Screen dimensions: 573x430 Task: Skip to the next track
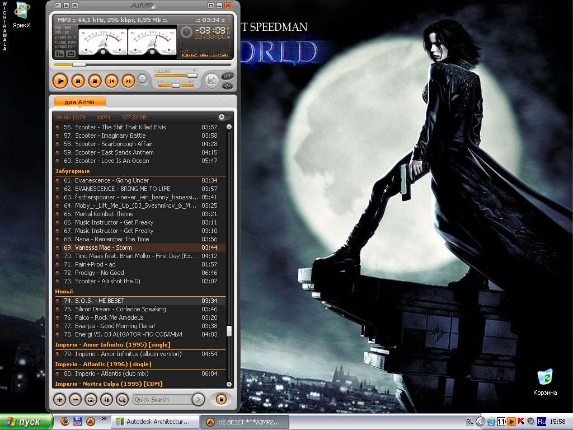128,81
